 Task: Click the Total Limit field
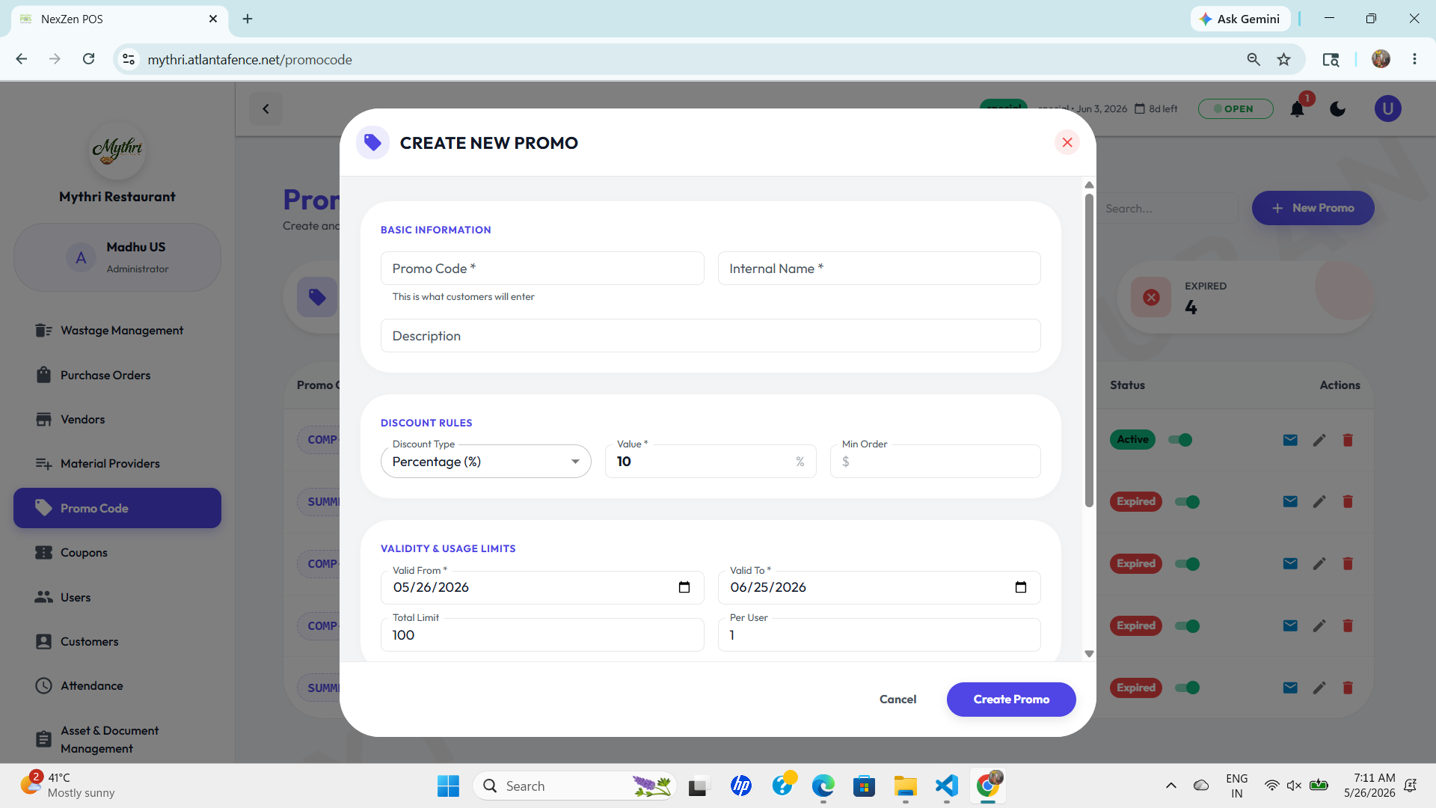(x=542, y=635)
